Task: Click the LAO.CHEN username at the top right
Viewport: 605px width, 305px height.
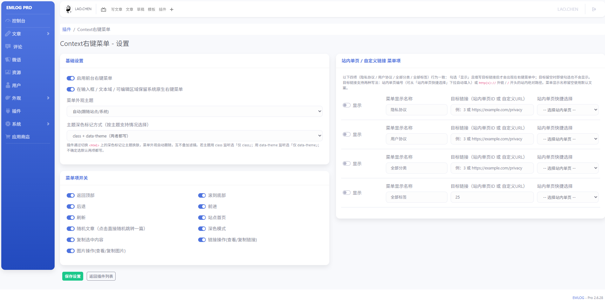Action: point(568,9)
